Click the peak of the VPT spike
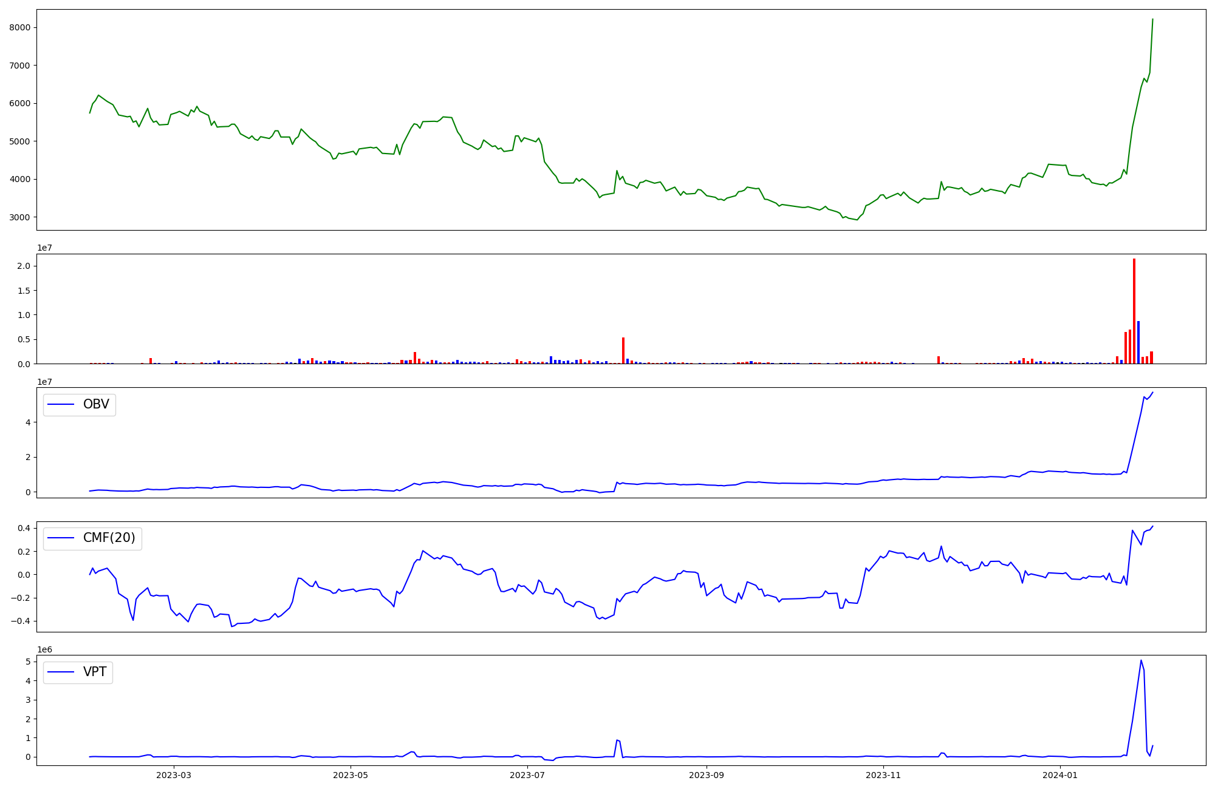Screen dimensions: 1215x789 point(1141,660)
